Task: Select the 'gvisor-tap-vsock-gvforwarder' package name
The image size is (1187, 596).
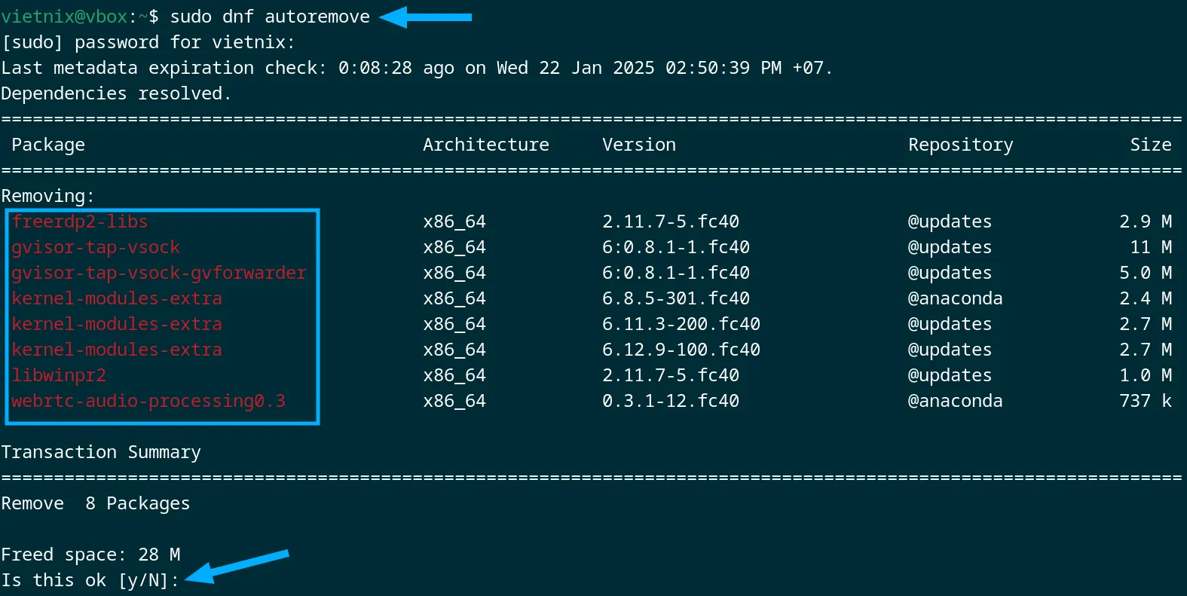Action: (x=159, y=273)
